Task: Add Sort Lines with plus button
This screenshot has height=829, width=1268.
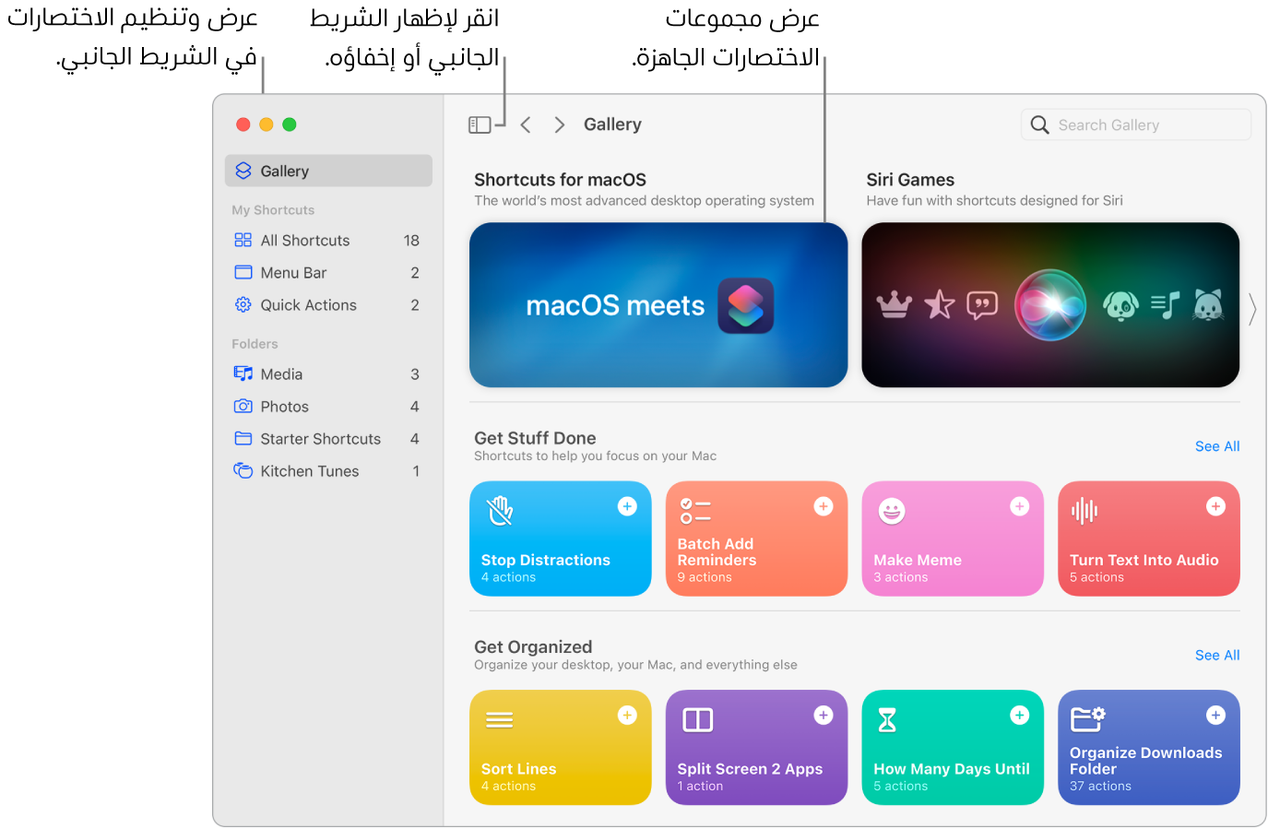Action: [627, 716]
